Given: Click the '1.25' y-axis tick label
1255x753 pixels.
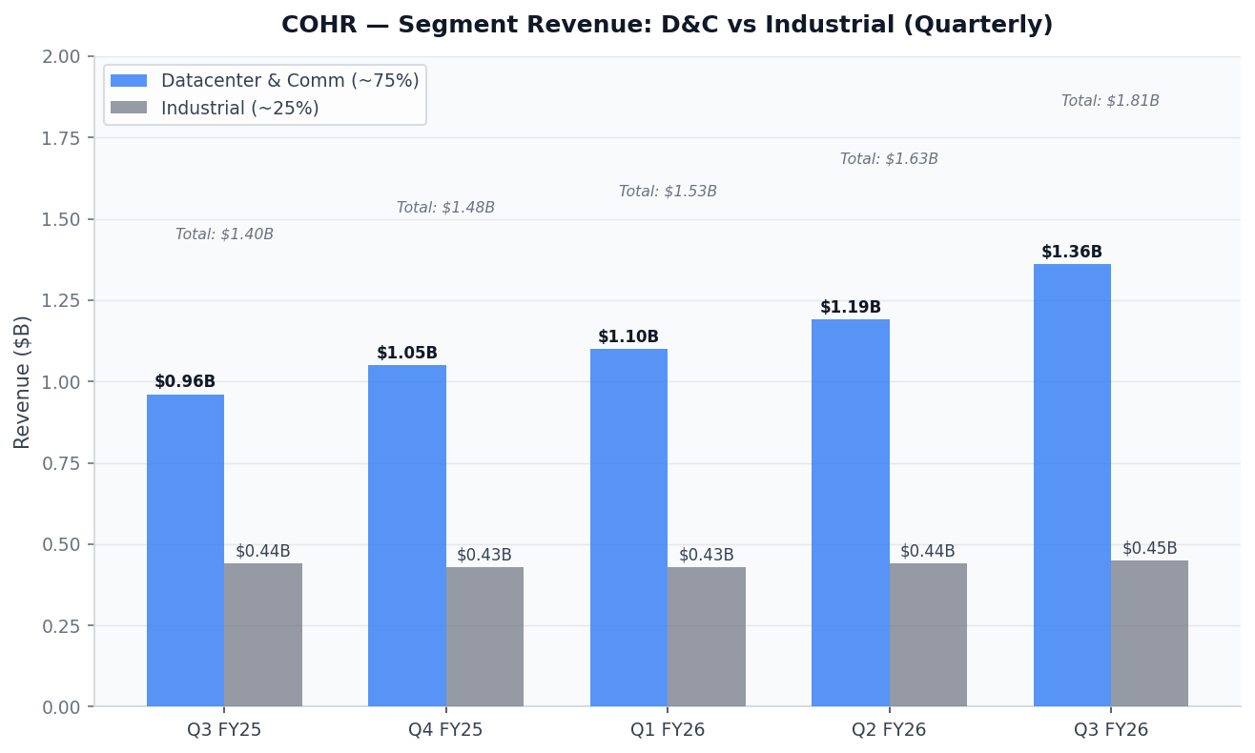Looking at the screenshot, I should point(61,301).
